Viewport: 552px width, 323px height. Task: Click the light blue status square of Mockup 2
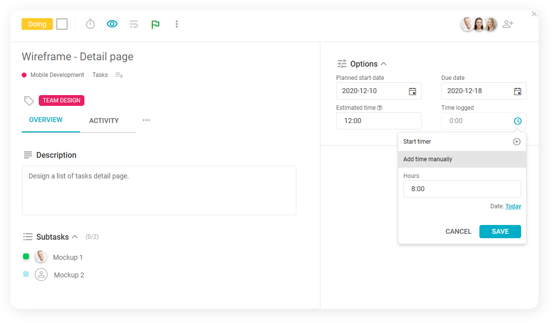(26, 274)
